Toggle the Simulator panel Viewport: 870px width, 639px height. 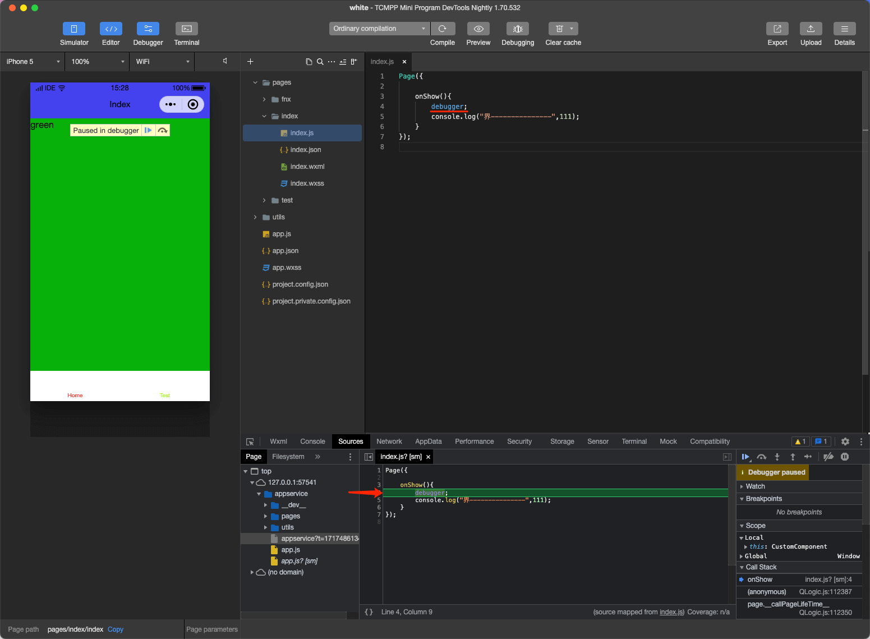point(74,29)
